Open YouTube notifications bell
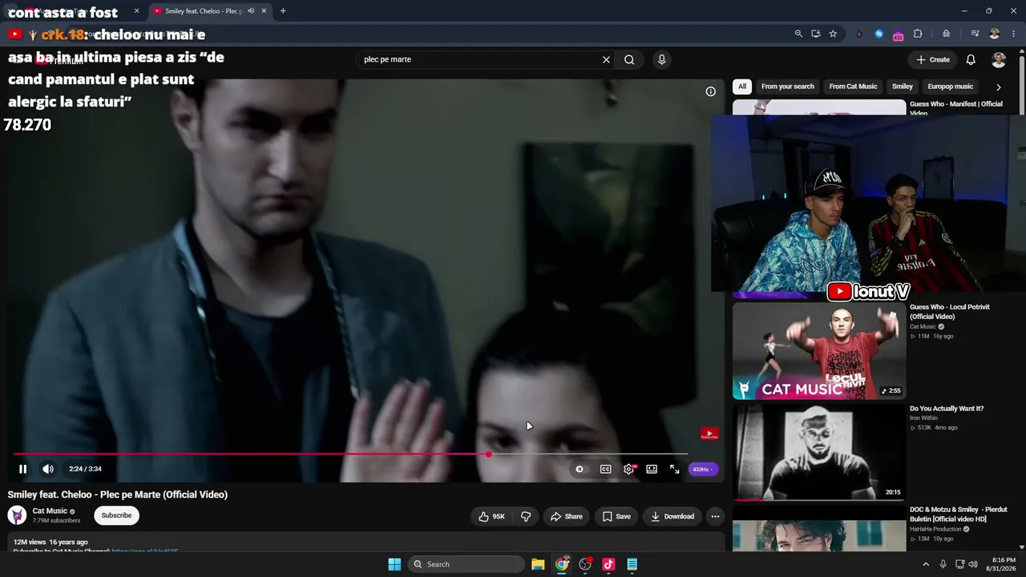The width and height of the screenshot is (1026, 577). [971, 60]
